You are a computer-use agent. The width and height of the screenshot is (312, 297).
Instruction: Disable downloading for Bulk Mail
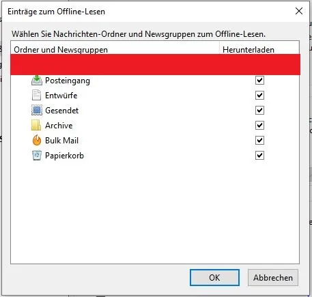tap(259, 140)
